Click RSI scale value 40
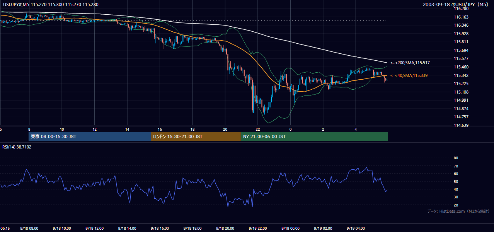The image size is (494, 232). pyautogui.click(x=456, y=189)
